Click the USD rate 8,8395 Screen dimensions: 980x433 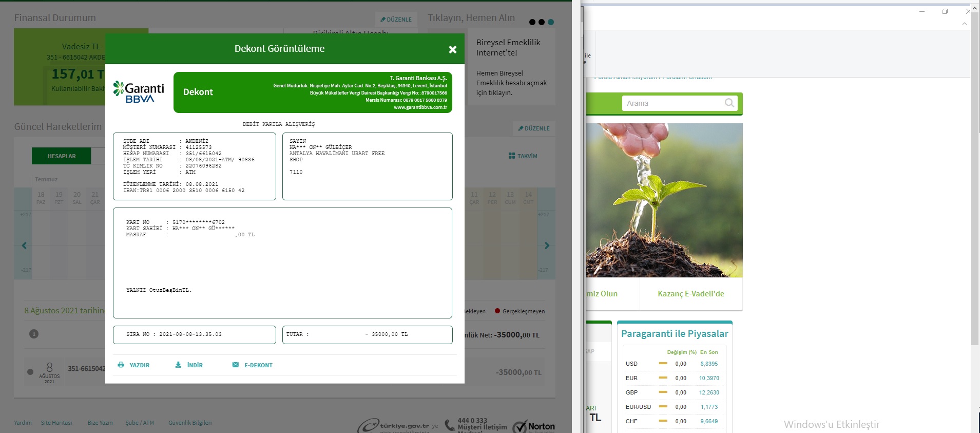(709, 364)
